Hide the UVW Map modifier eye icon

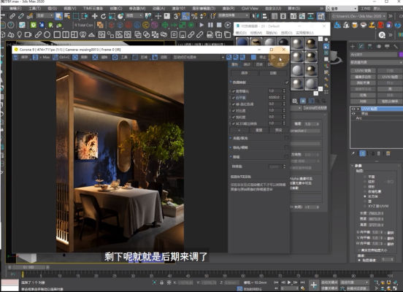pos(353,109)
